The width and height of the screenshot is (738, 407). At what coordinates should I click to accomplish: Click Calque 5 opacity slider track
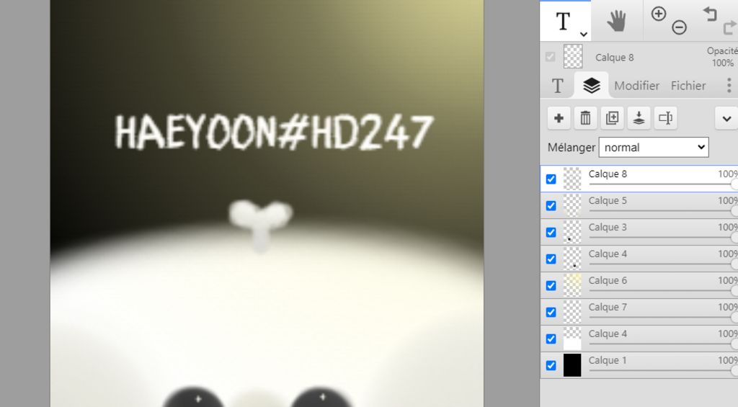(663, 211)
